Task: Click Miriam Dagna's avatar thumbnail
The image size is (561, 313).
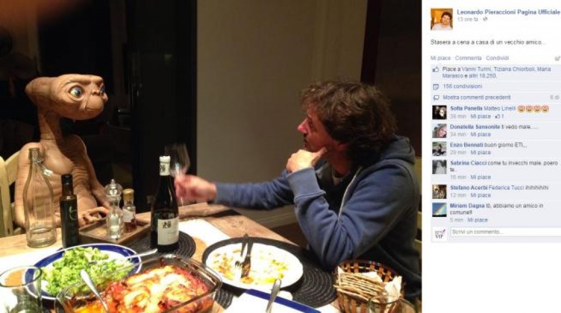Action: click(x=439, y=209)
